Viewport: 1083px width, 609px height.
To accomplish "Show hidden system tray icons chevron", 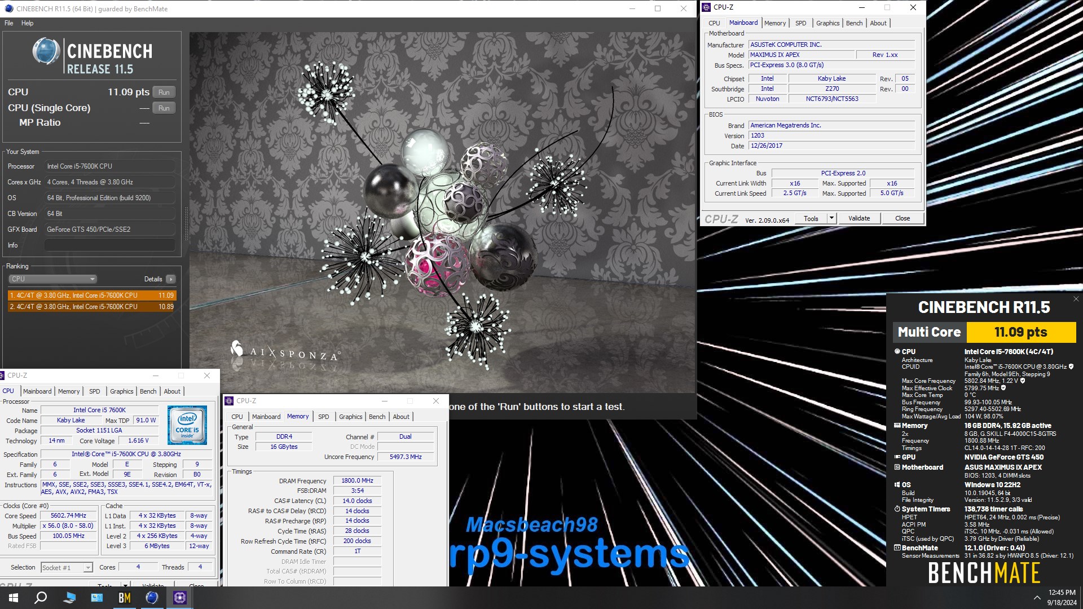I will click(x=1037, y=598).
